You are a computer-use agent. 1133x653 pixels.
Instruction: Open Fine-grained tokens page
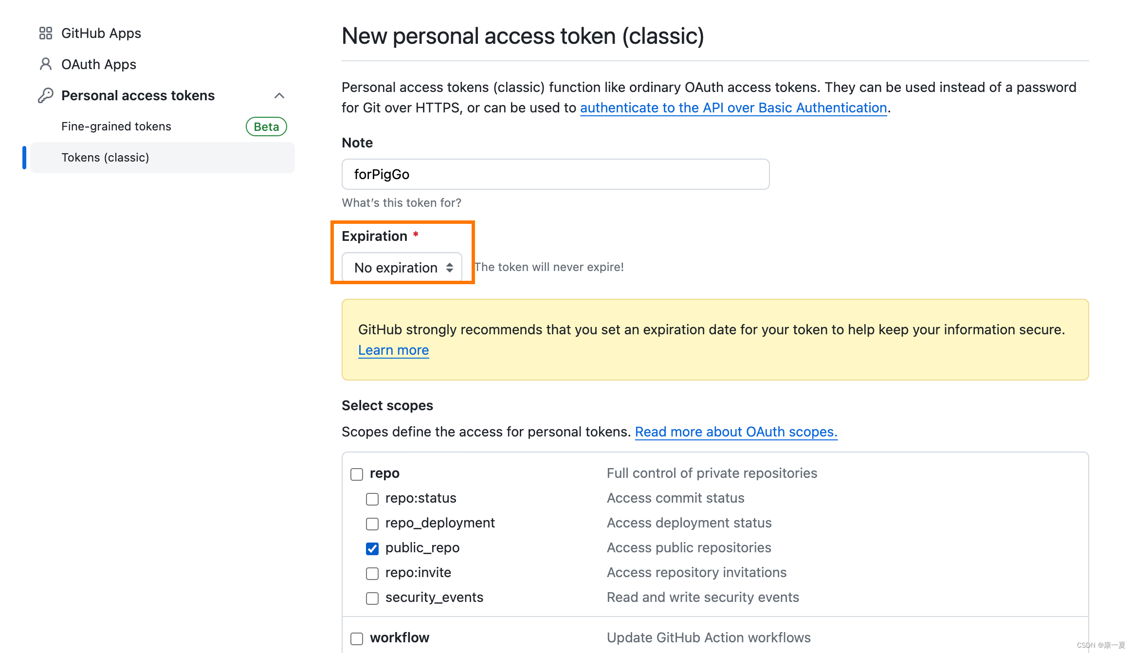pos(116,127)
